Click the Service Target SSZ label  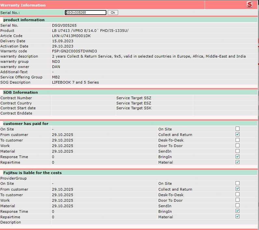click(134, 98)
